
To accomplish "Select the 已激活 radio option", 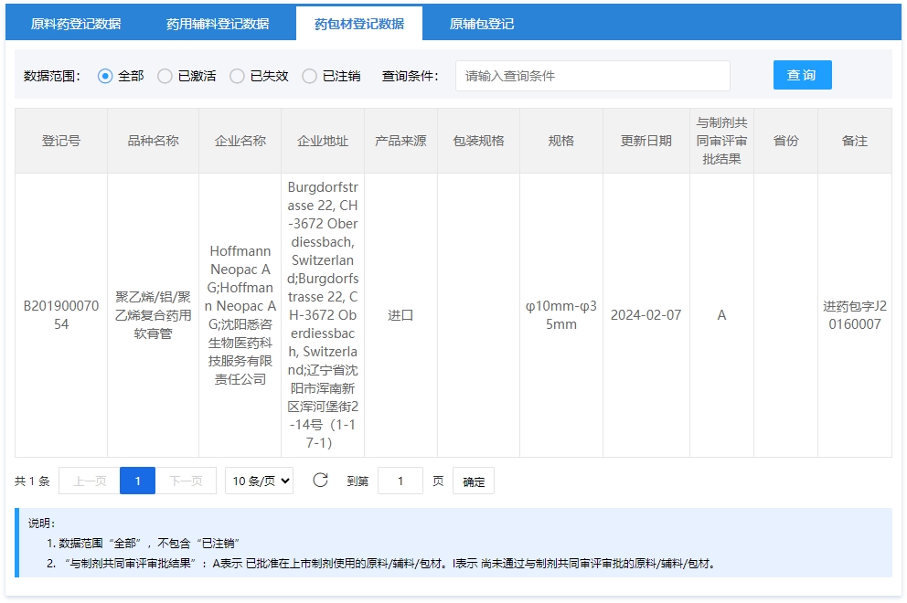I will [x=165, y=76].
